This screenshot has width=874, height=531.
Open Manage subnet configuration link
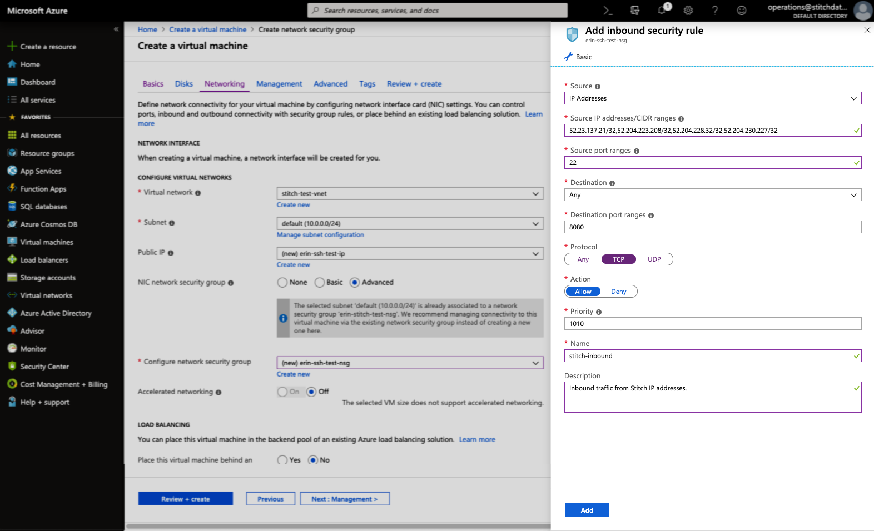pos(320,235)
